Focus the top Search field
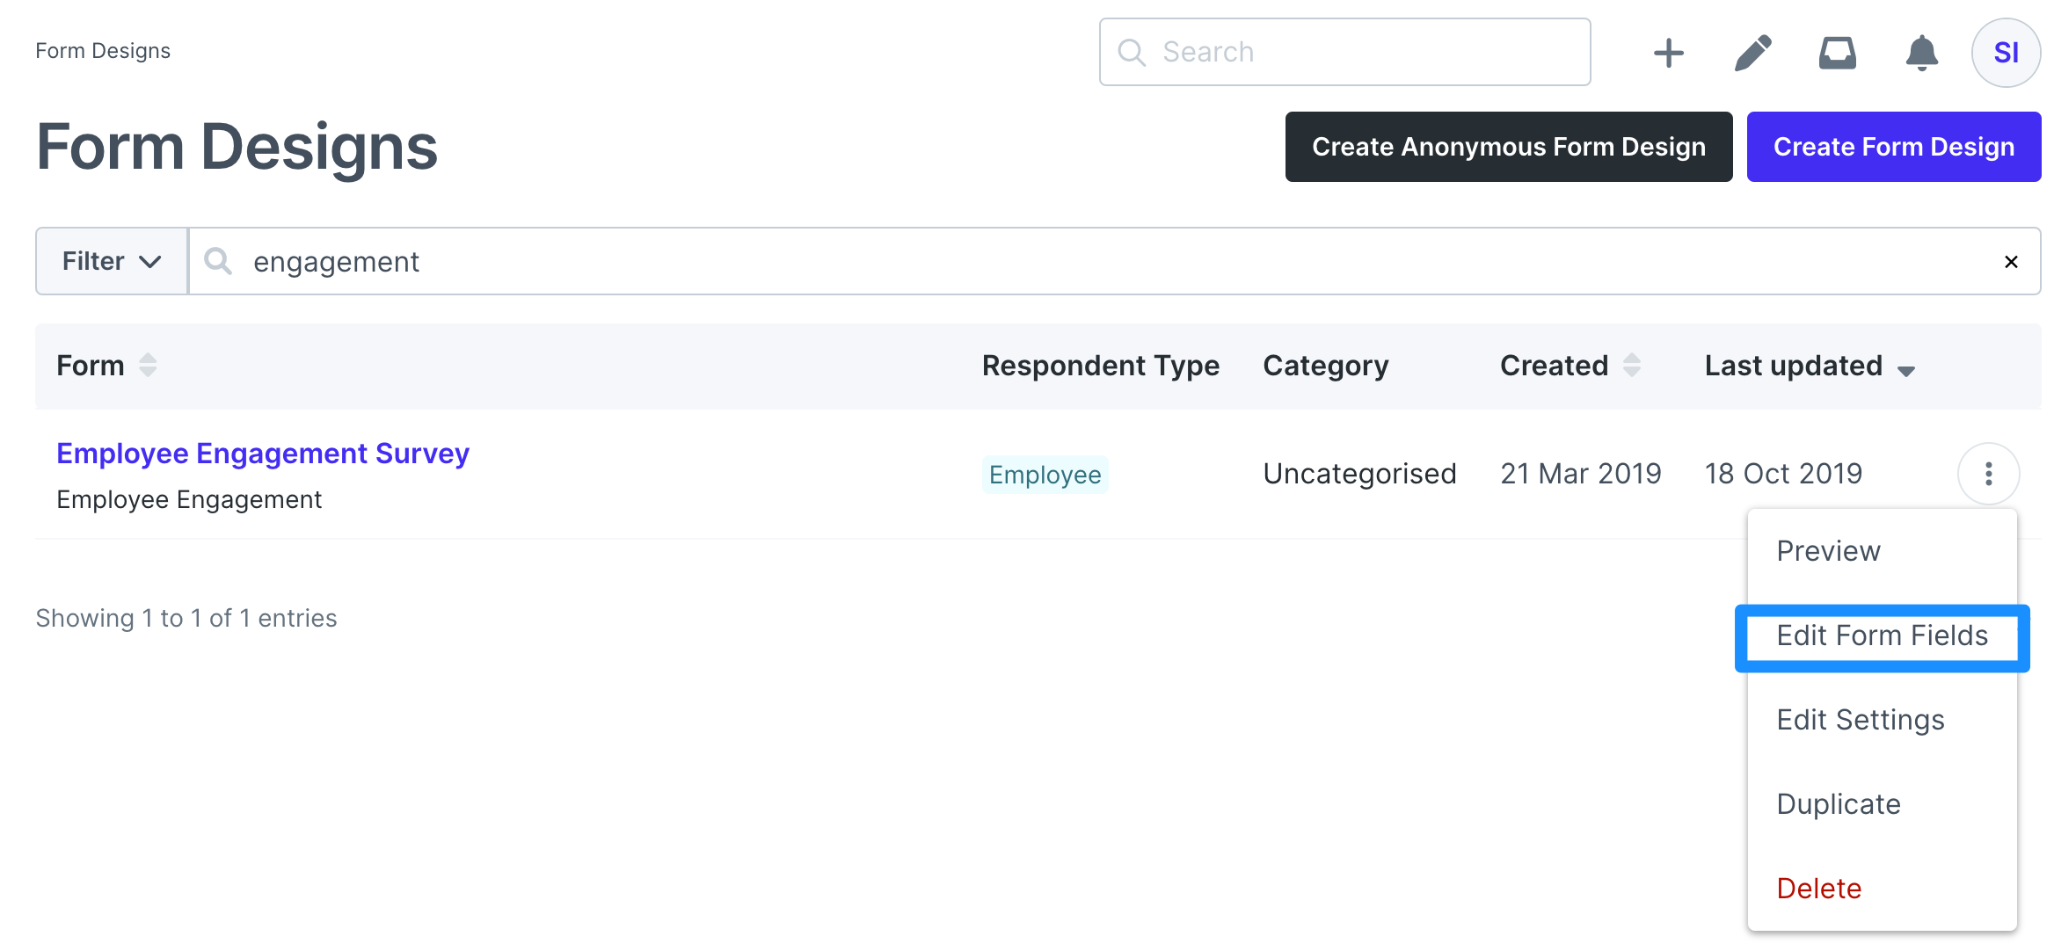The height and width of the screenshot is (951, 2054). [1344, 52]
